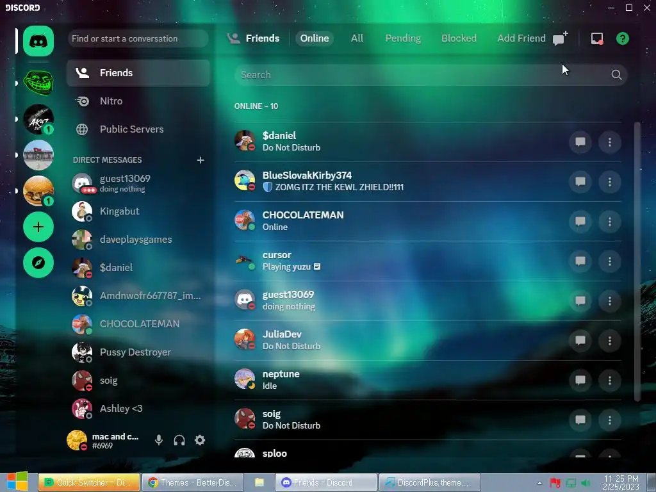Open DM with $daniel in sidebar
Viewport: 656px width, 492px height.
click(x=138, y=268)
